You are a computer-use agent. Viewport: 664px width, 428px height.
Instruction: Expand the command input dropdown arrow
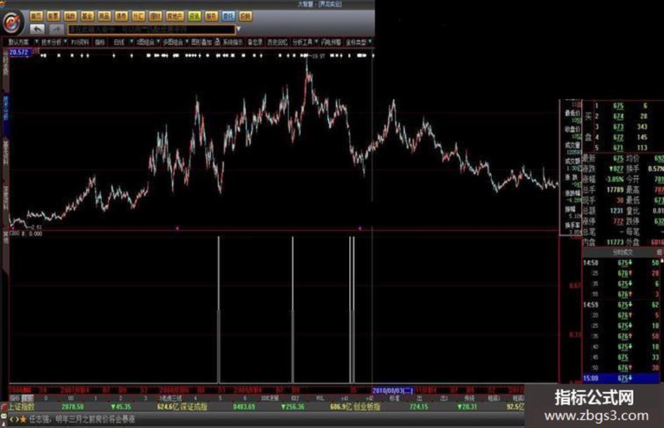point(238,30)
